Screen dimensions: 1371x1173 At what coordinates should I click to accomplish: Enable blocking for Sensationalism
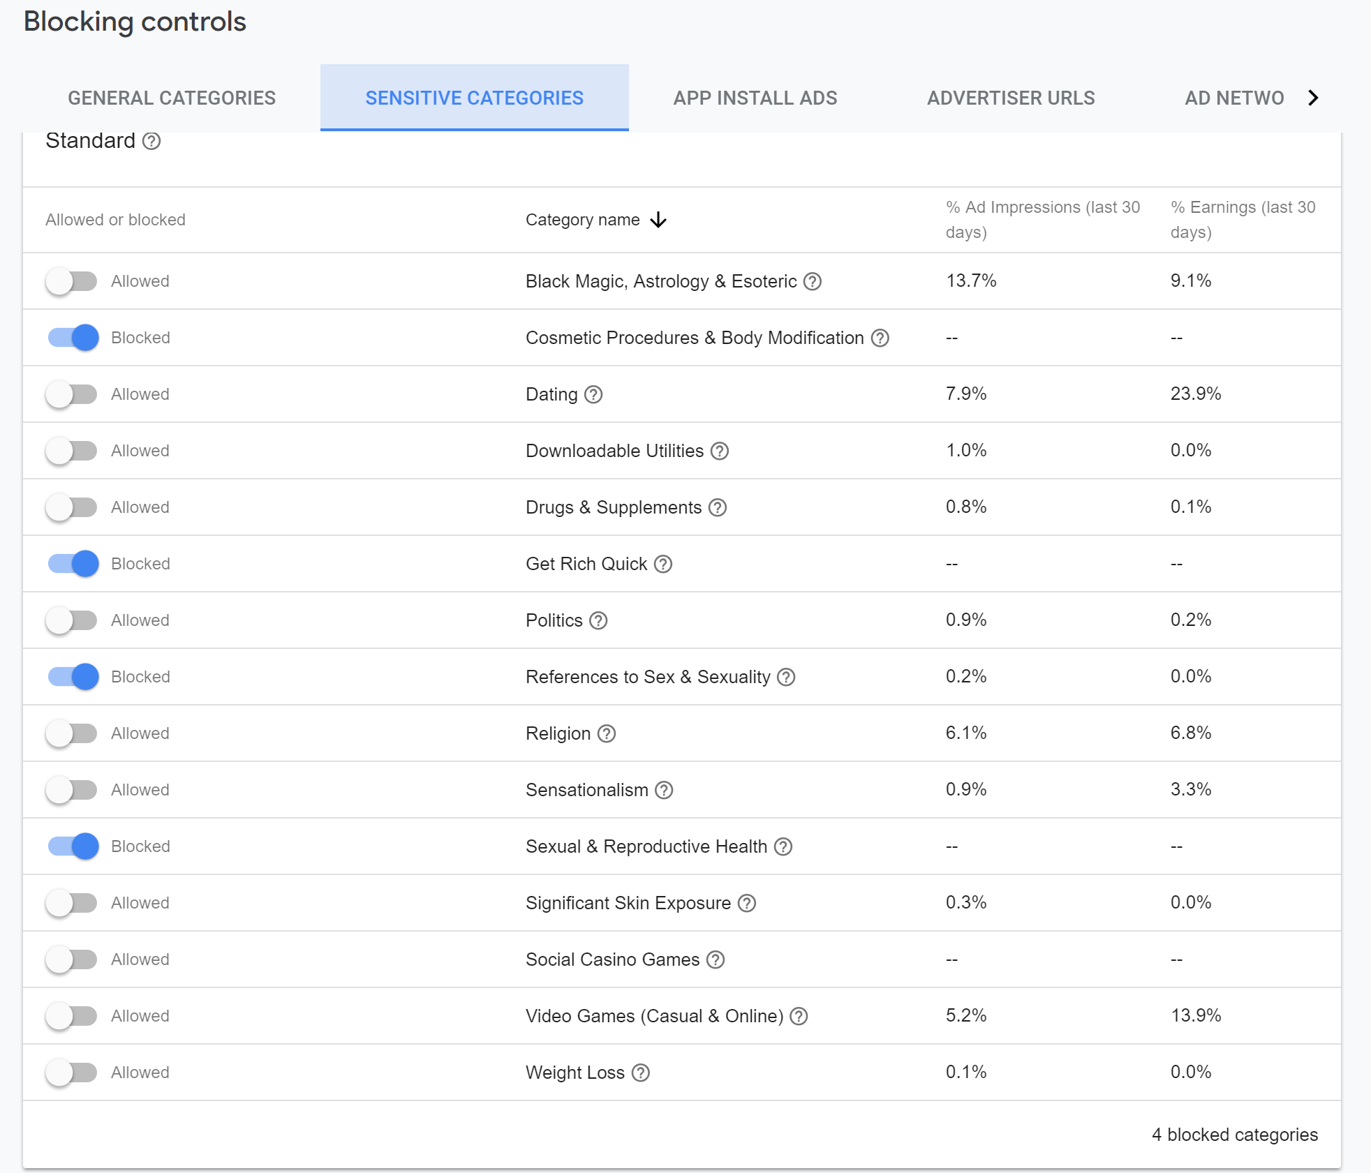click(x=72, y=790)
